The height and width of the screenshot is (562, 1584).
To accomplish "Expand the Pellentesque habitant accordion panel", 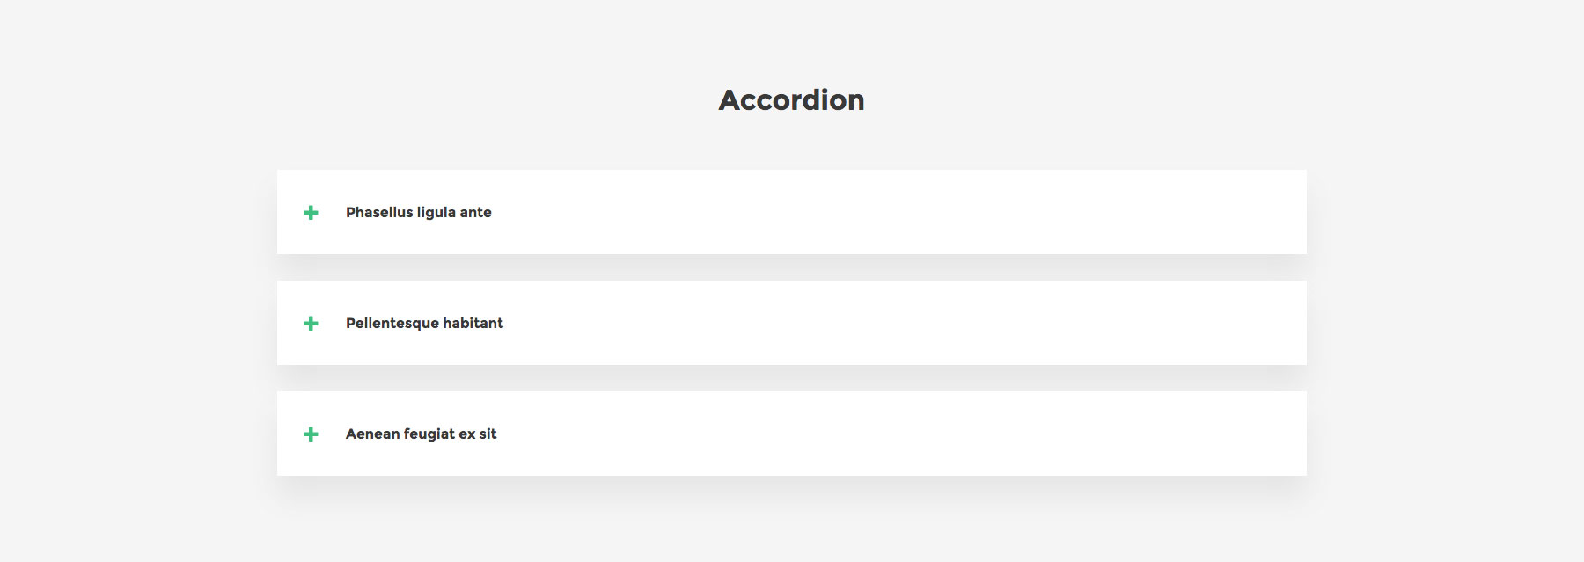I will click(x=792, y=323).
